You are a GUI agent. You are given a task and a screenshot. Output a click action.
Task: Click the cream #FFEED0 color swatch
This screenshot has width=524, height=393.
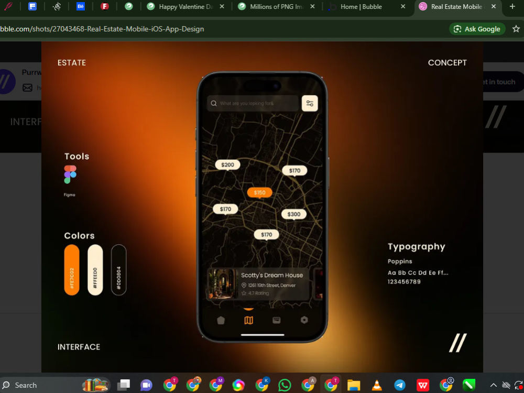pyautogui.click(x=95, y=270)
